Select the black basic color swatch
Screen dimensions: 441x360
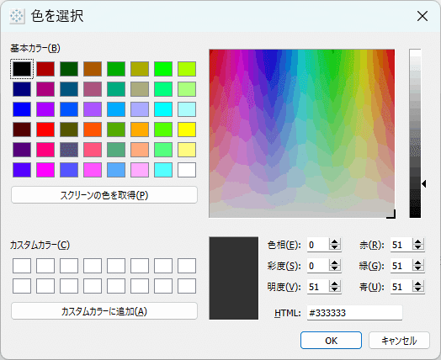[22, 69]
